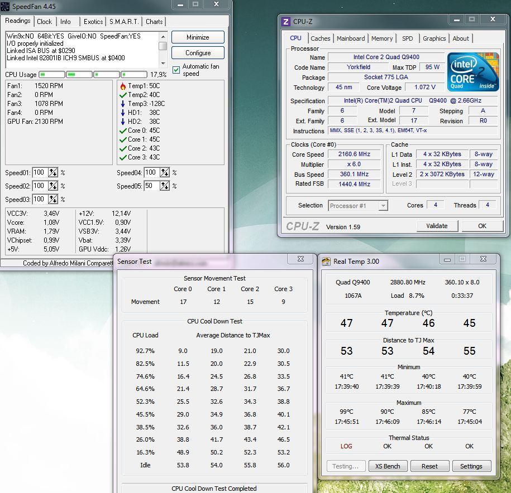Adjust the Speed05 spinner arrows
Image resolution: width=511 pixels, height=493 pixels.
point(165,186)
